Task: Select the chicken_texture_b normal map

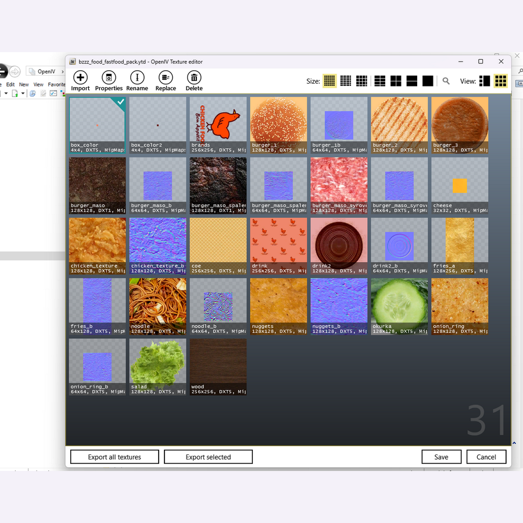Action: coord(157,246)
